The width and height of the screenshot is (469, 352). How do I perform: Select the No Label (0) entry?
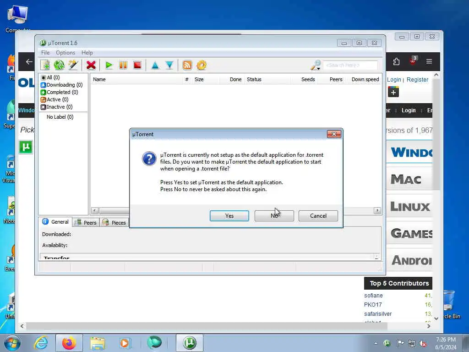60,117
